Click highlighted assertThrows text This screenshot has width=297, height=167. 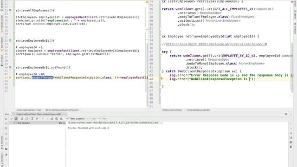coord(42,77)
